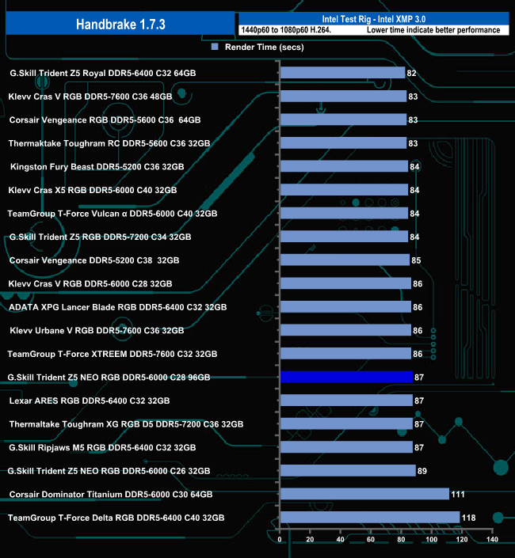Click the '0' axis tick label
The height and width of the screenshot is (558, 515).
[280, 540]
